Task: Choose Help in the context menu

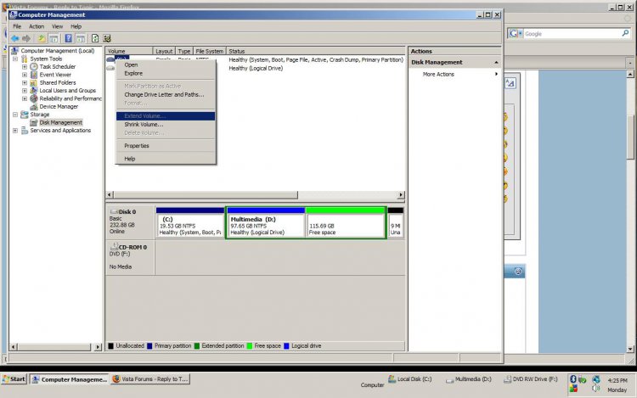Action: (166, 159)
